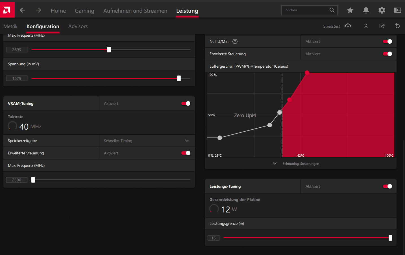Expand Feintuning-Steuerungen chevron
The width and height of the screenshot is (405, 255).
pos(275,163)
